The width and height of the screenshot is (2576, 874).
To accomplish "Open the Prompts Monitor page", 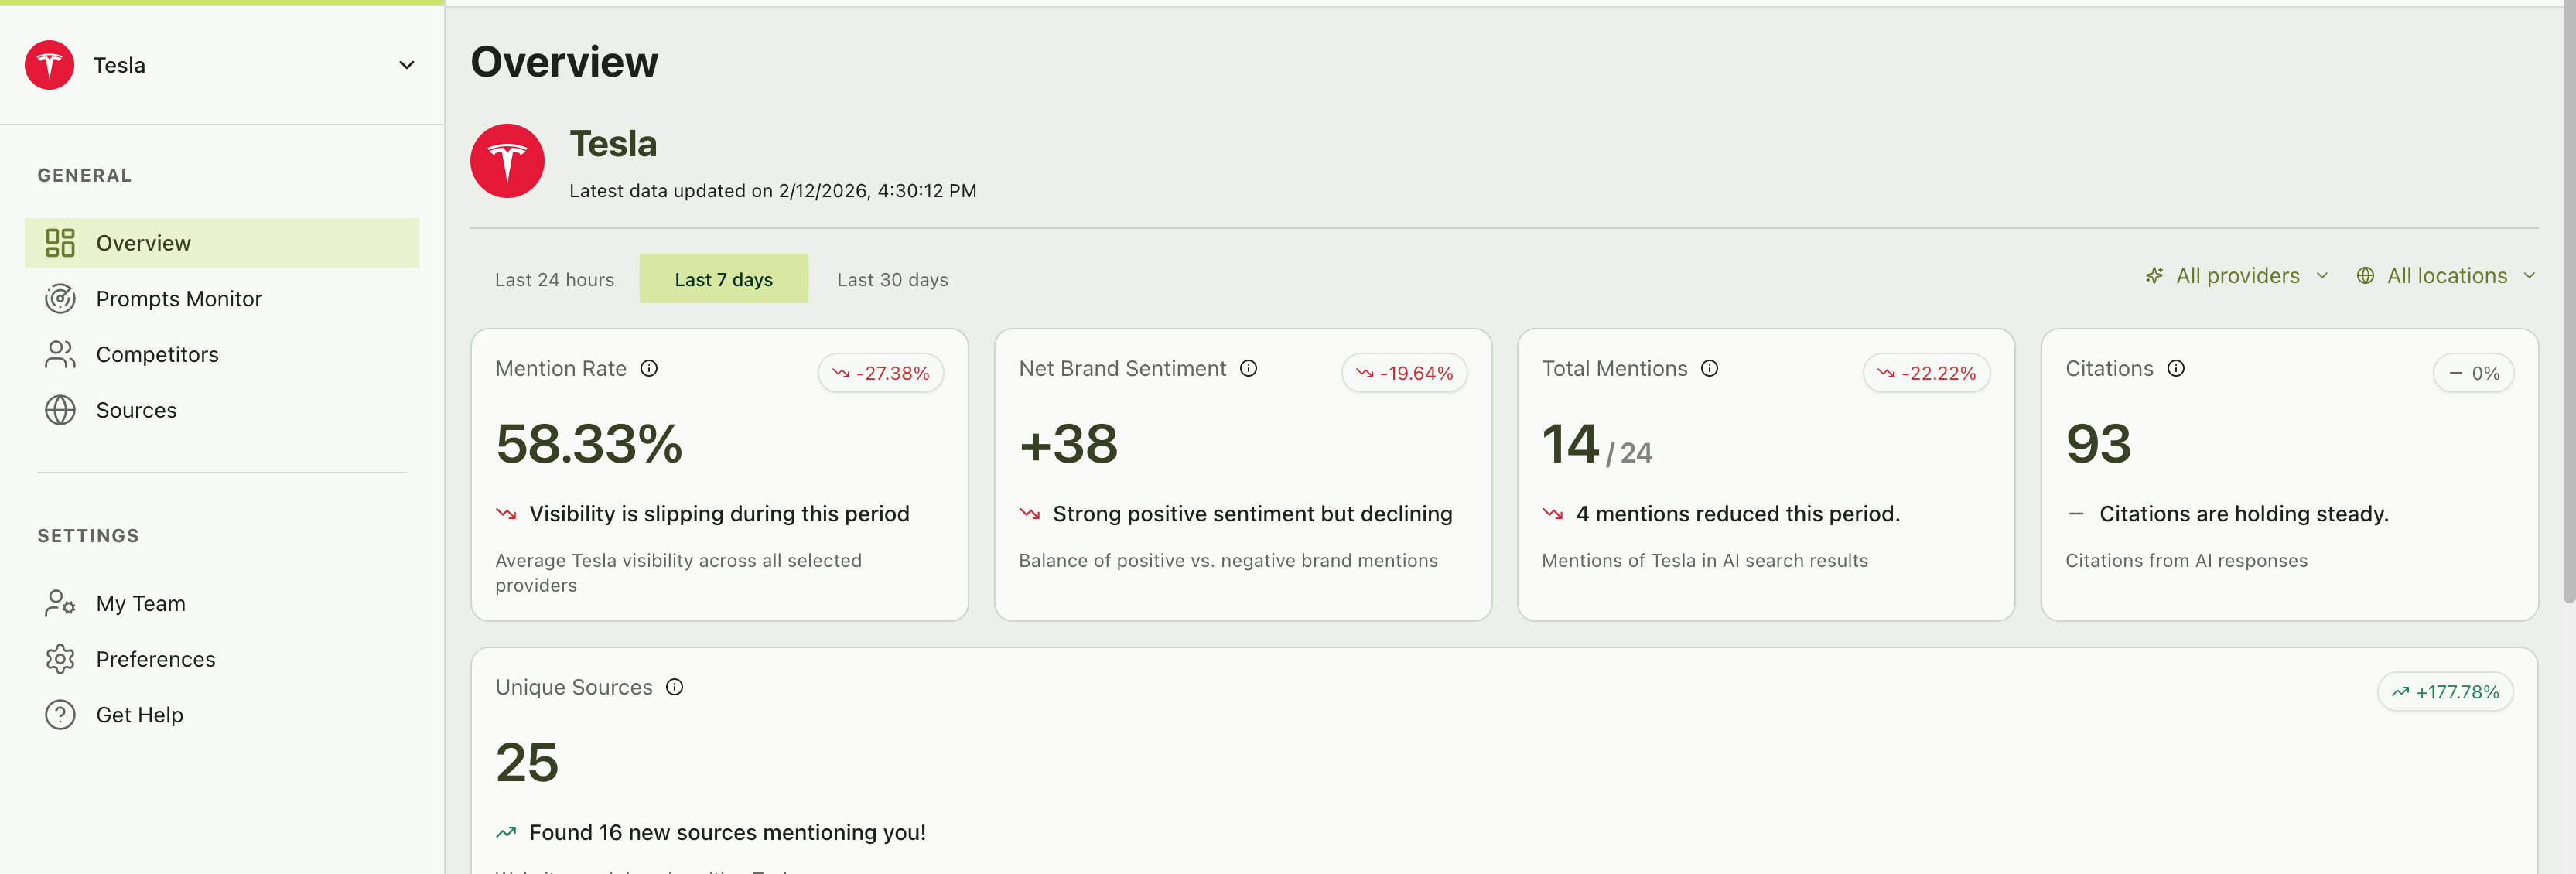I will tap(178, 298).
